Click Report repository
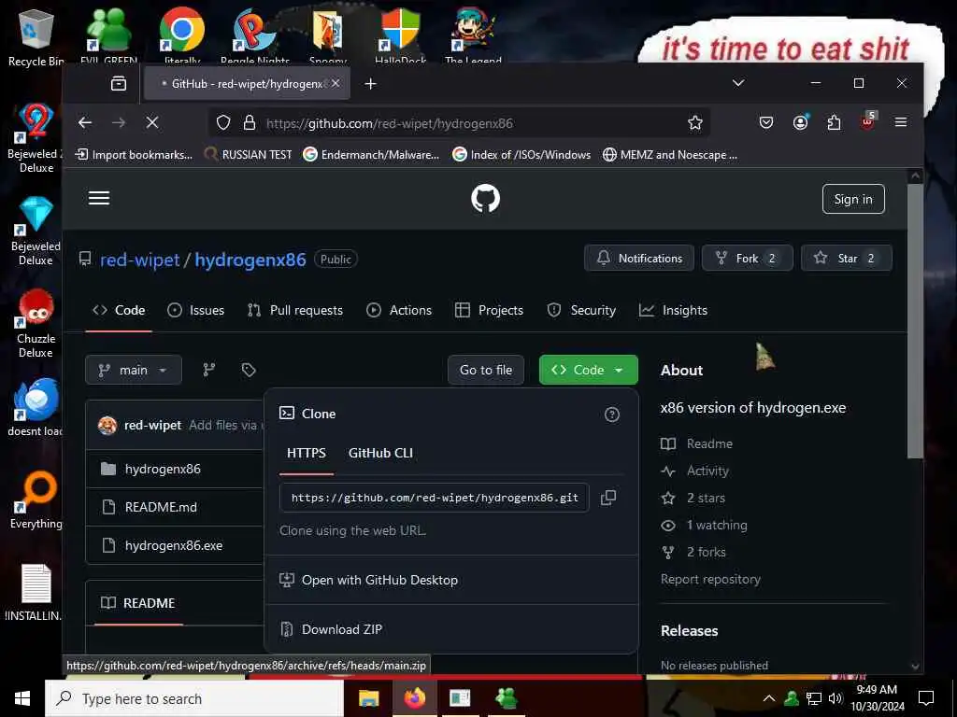Screen dimensions: 957x717 [x=710, y=579]
